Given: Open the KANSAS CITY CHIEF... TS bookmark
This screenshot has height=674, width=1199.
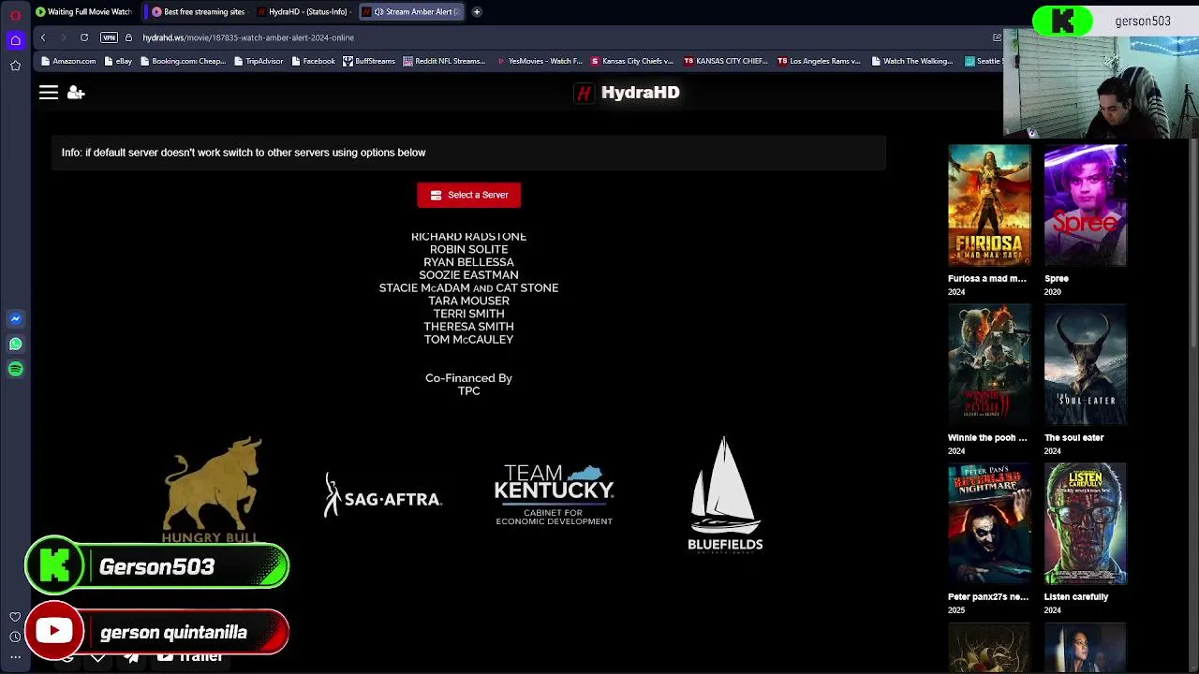Looking at the screenshot, I should (x=726, y=61).
